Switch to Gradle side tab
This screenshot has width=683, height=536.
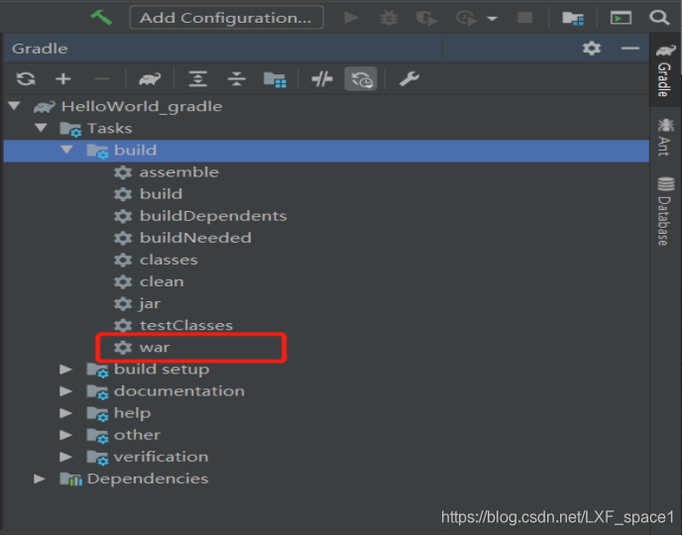coord(664,69)
